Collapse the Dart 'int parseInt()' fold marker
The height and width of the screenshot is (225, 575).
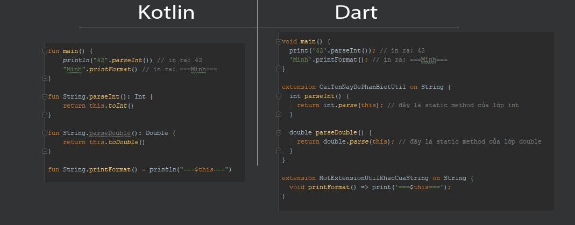[279, 96]
